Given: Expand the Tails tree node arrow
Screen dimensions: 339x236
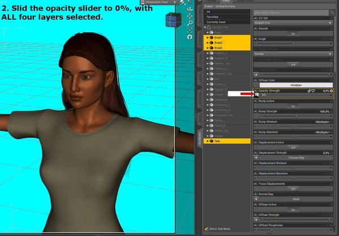Looking at the screenshot, I should 207,141.
